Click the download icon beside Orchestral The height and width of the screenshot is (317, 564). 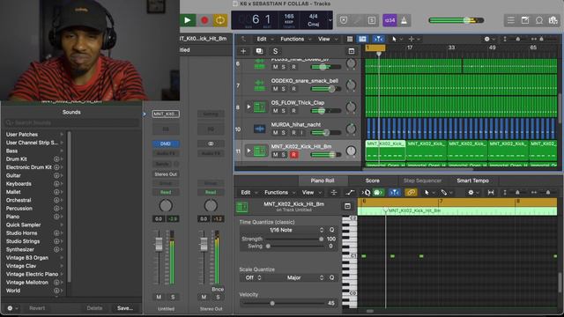[56, 200]
